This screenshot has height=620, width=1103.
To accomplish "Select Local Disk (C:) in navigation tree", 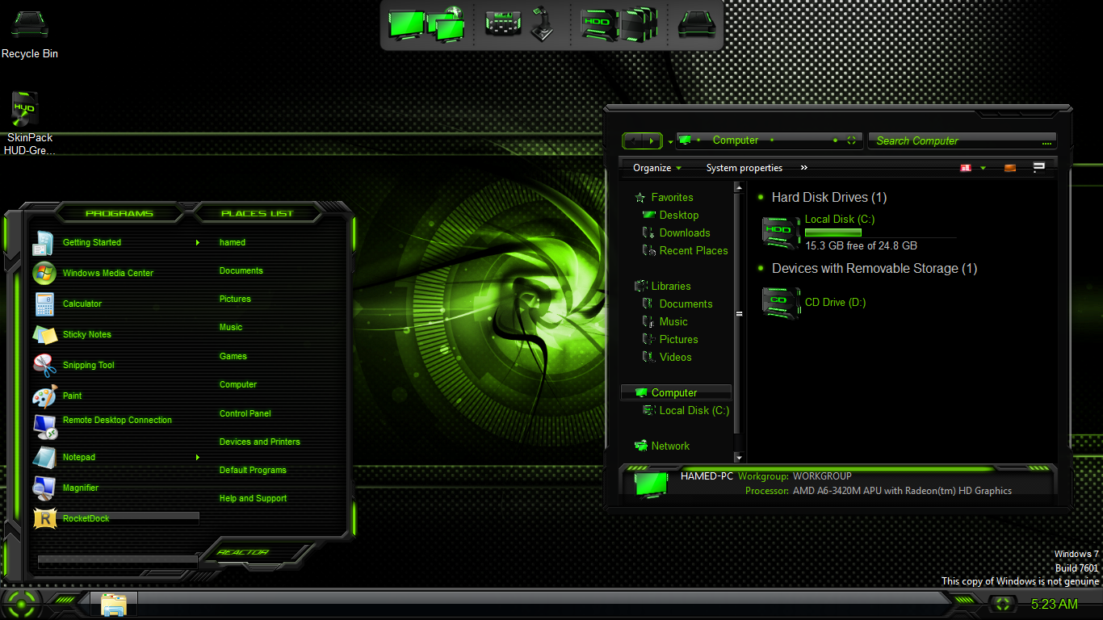I will coord(694,410).
